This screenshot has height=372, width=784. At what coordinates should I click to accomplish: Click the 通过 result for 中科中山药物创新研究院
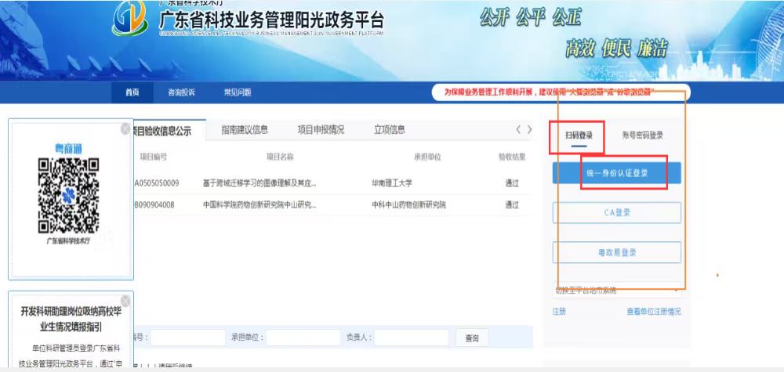pyautogui.click(x=511, y=204)
